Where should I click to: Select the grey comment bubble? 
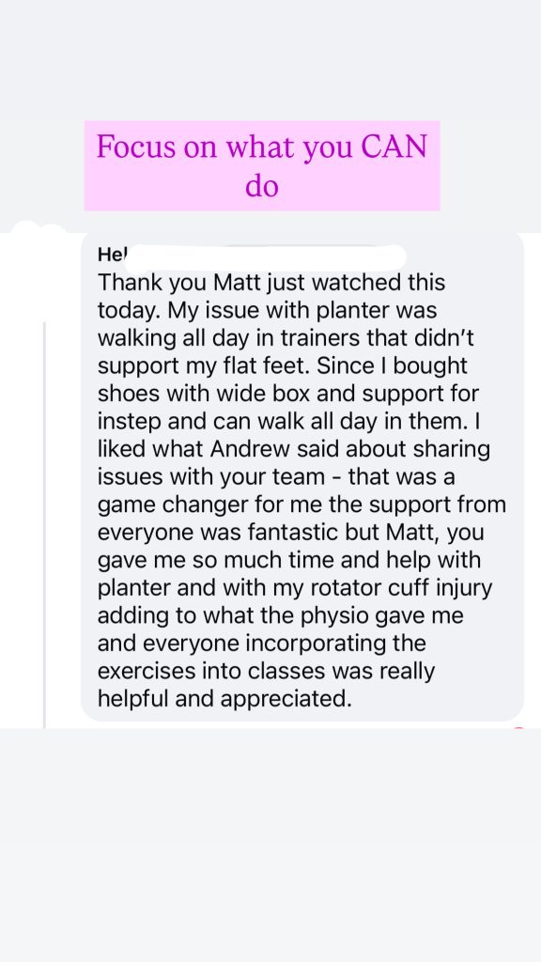tap(302, 476)
